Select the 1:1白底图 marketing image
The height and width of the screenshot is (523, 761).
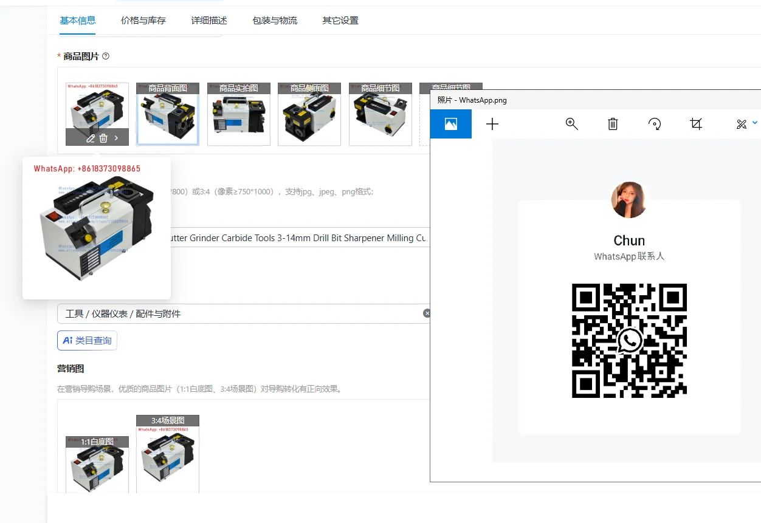(97, 465)
